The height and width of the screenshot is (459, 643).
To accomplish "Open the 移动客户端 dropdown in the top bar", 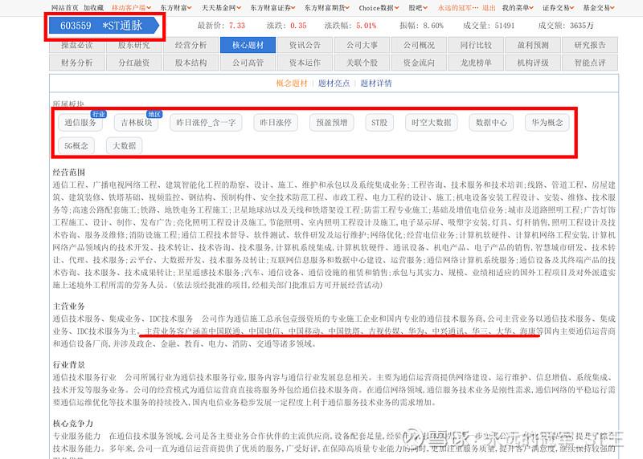I will (131, 8).
